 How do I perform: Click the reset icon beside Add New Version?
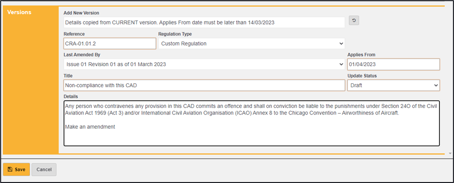click(354, 21)
